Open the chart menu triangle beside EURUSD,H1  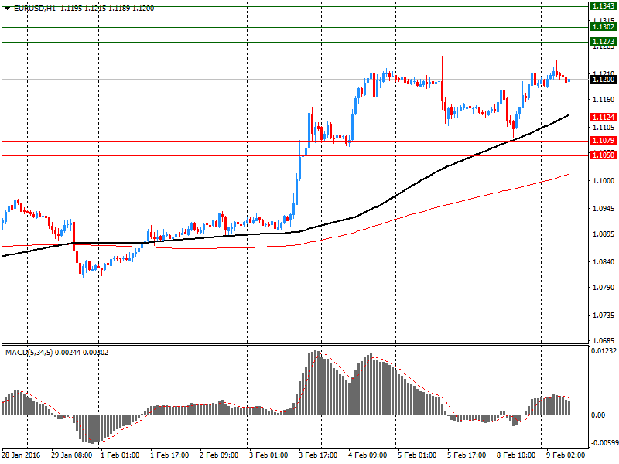pos(8,9)
